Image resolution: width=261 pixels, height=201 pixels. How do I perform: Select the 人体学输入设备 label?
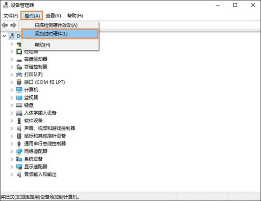tap(40, 113)
